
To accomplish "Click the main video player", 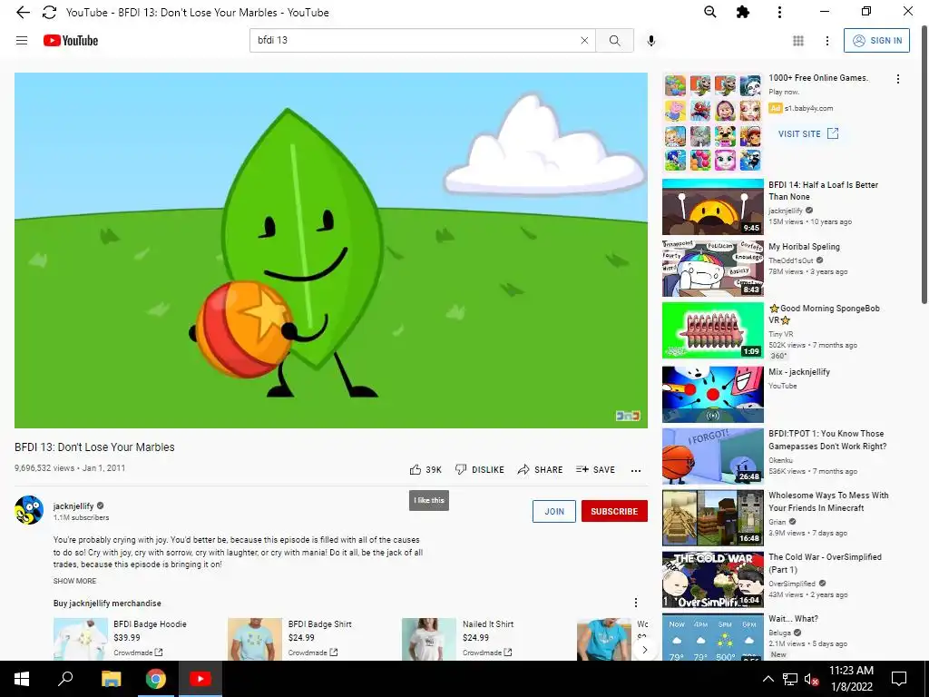I will [x=330, y=250].
